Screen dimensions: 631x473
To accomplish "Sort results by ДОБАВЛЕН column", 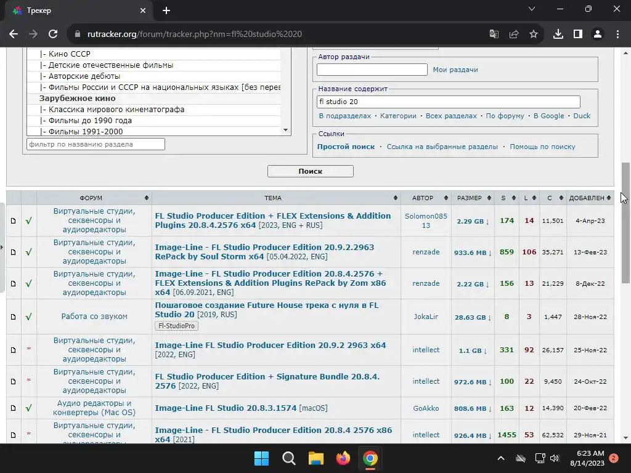I will tap(590, 198).
